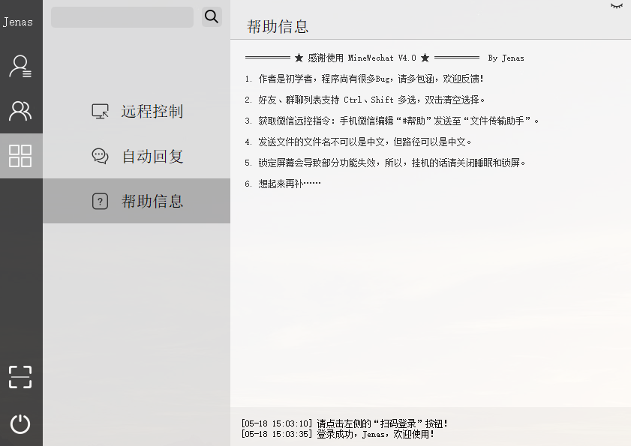
Task: Select the functions grid sidebar icon
Action: click(20, 156)
